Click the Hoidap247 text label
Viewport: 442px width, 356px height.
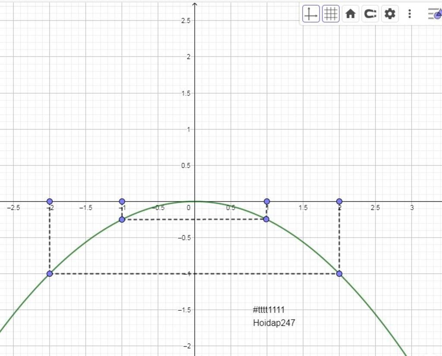point(274,322)
